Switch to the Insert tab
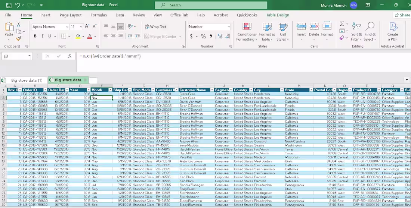This screenshot has height=208, width=411. [x=45, y=15]
